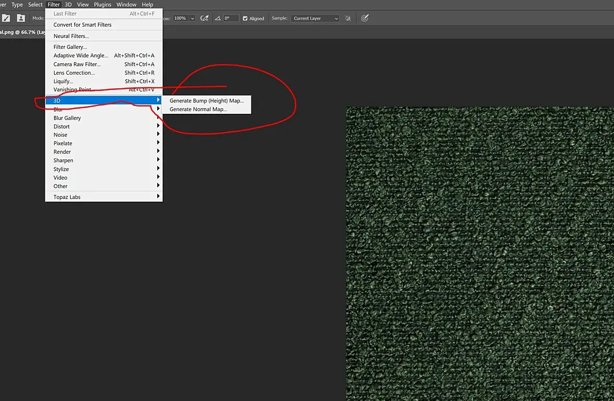Toggle the Aligned checkbox
614x401 pixels.
tap(246, 18)
